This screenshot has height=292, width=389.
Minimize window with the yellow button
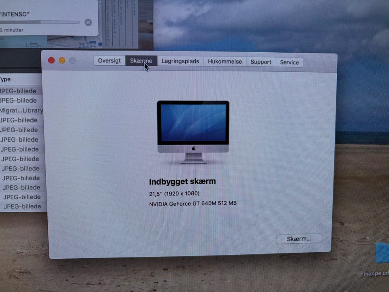pos(62,60)
